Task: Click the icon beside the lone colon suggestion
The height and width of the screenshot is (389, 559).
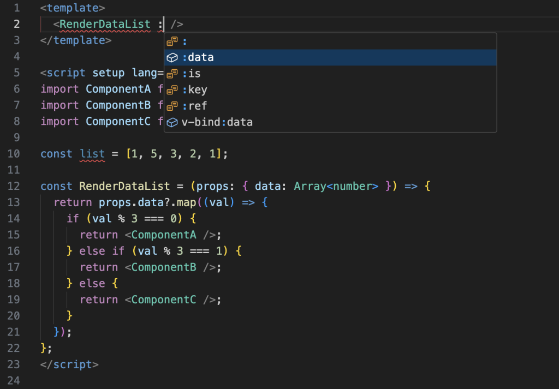Action: click(x=173, y=41)
